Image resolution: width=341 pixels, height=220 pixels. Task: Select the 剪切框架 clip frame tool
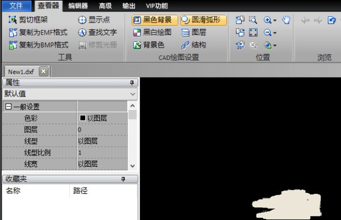[x=28, y=20]
